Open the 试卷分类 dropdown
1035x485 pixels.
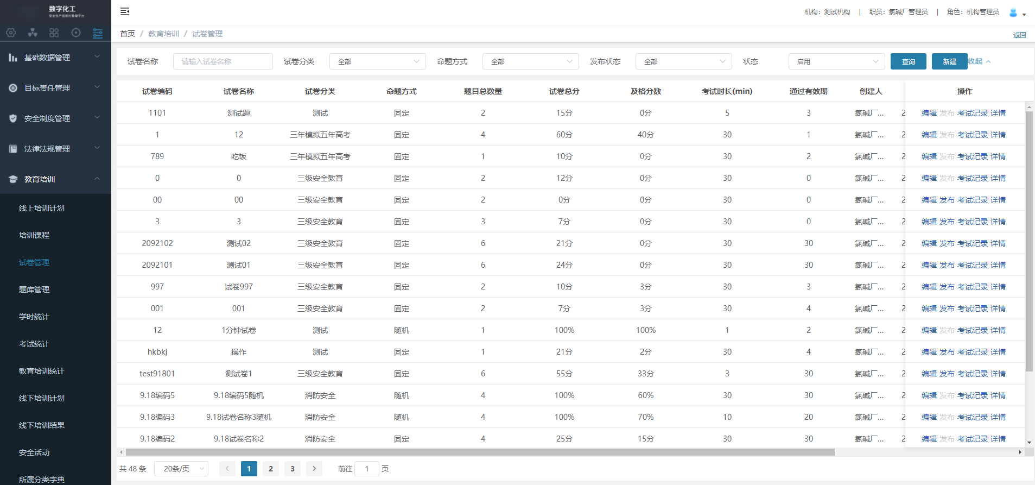(377, 61)
